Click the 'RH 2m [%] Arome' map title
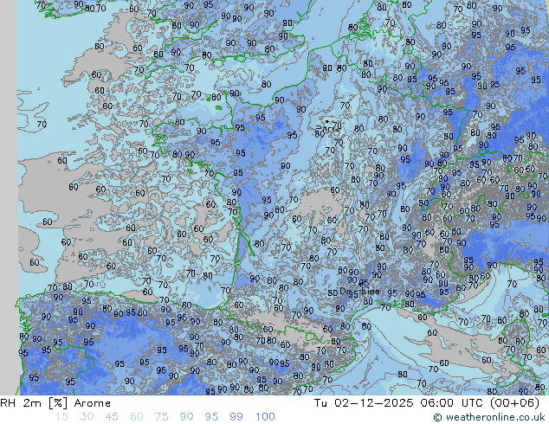The width and height of the screenshot is (549, 424). pyautogui.click(x=55, y=403)
